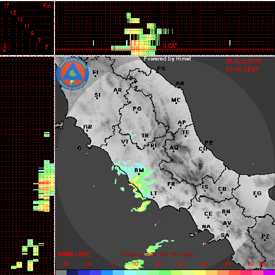Click the IS province label
Viewport: 275px width, 275px height.
coord(205,186)
